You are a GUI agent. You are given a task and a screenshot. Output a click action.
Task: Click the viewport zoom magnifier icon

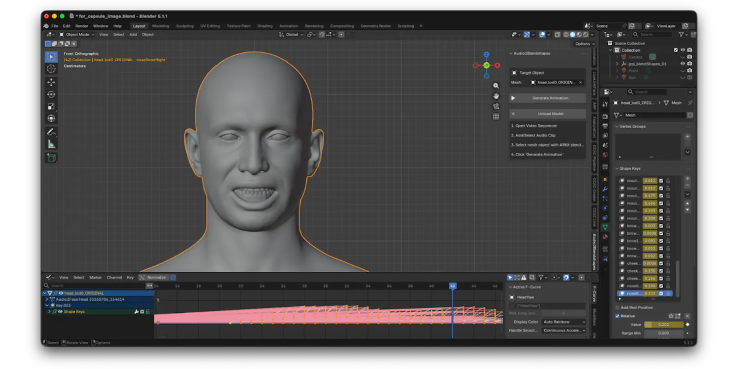[496, 86]
